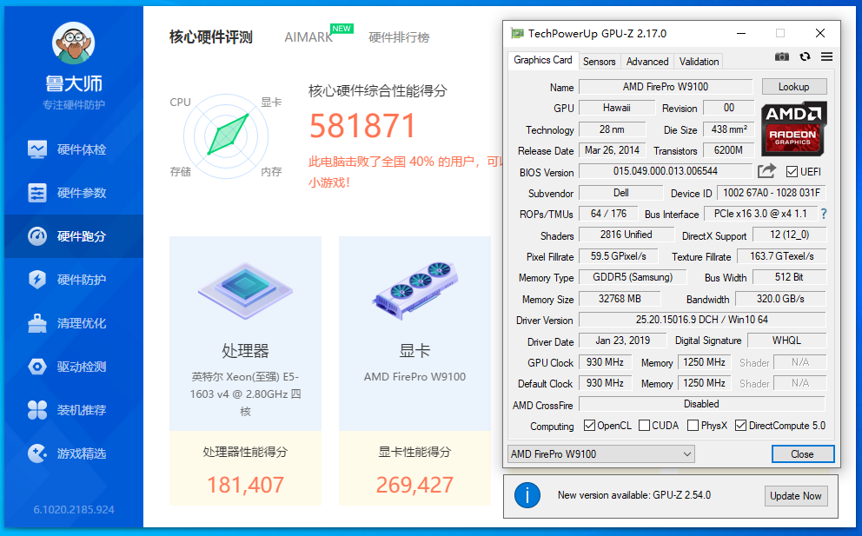Click the Memory Size 32768 MB value
Image resolution: width=862 pixels, height=536 pixels.
tap(620, 299)
